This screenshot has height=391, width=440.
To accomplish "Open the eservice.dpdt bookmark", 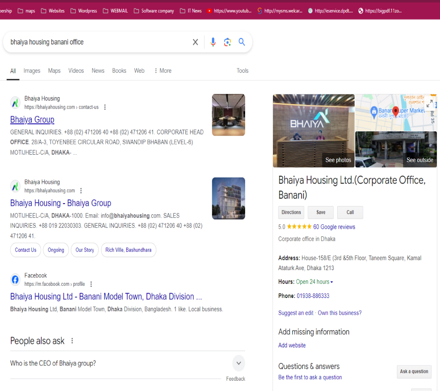I will point(330,11).
